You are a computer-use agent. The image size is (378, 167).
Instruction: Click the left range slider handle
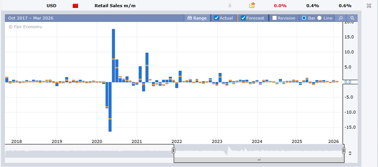point(174,151)
